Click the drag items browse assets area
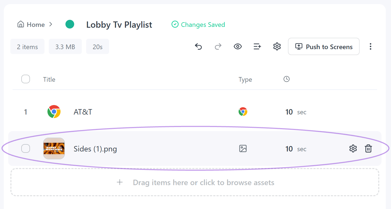This screenshot has width=391, height=209. [195, 182]
